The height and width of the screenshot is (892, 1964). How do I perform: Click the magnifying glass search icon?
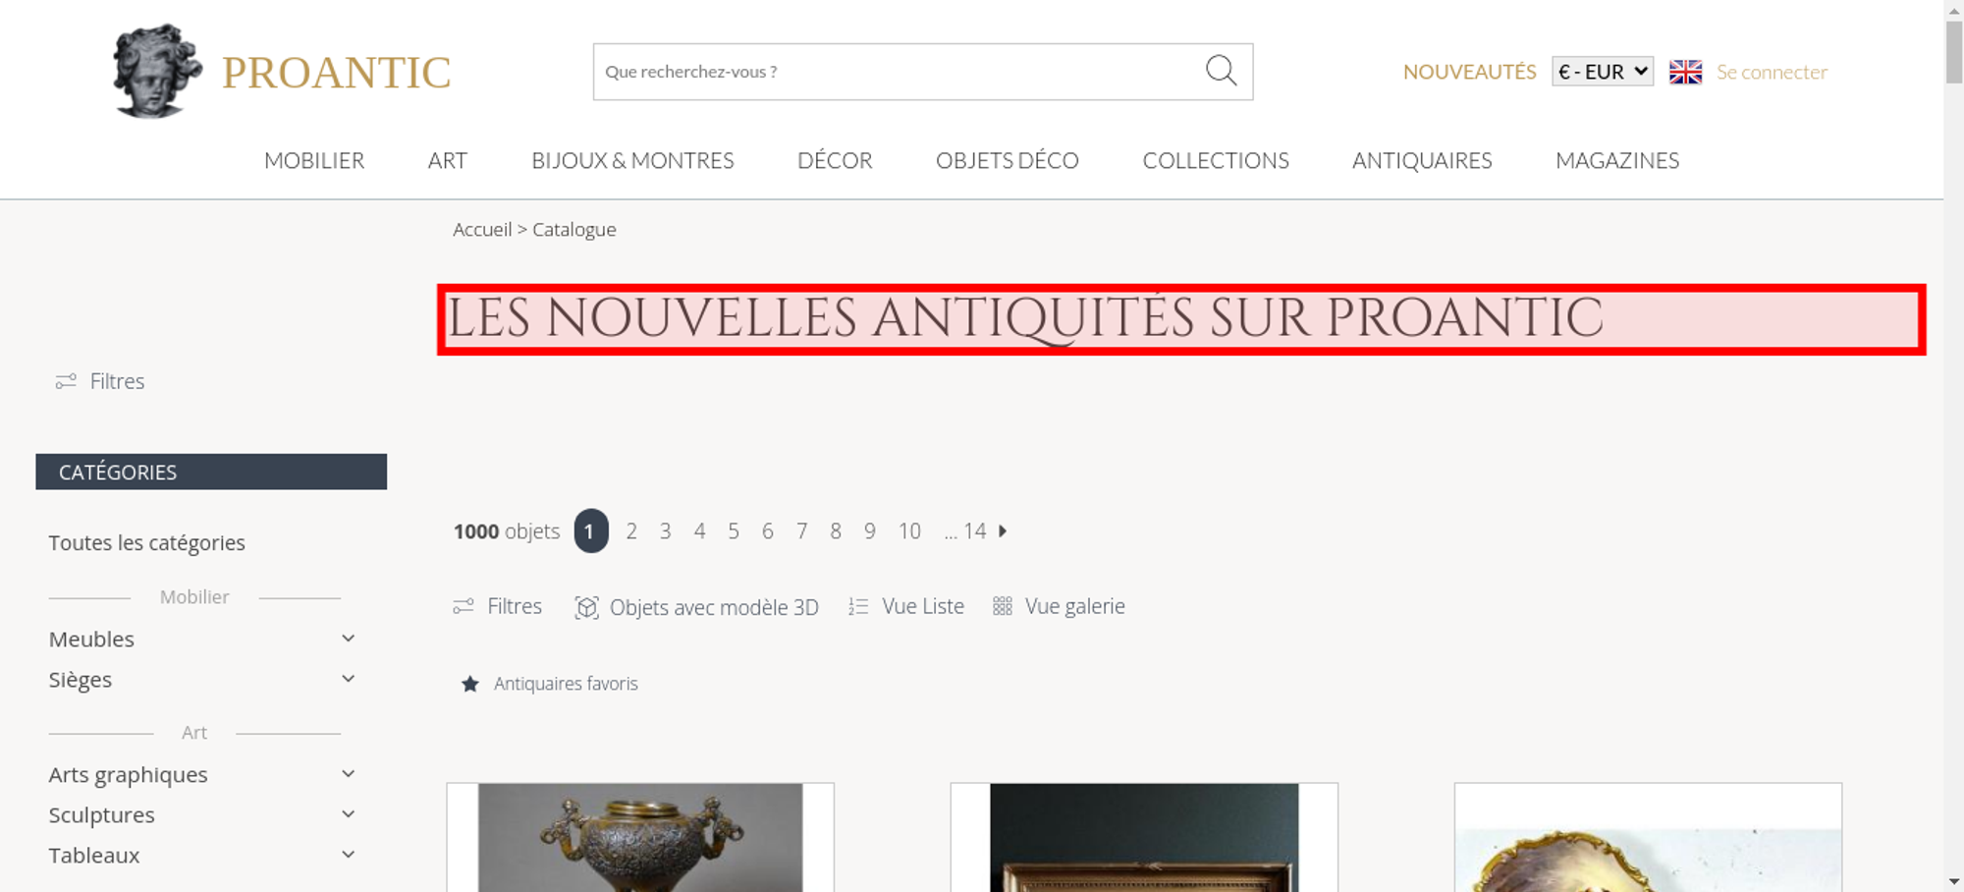coord(1221,71)
